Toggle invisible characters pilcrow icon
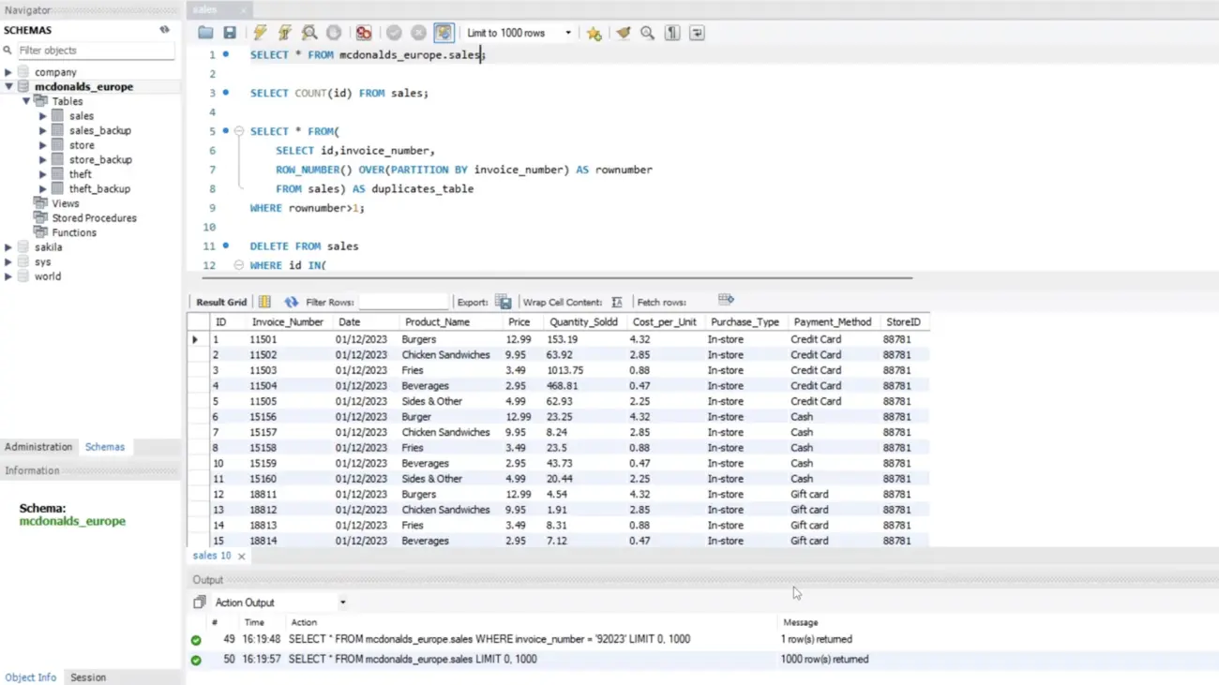Screen dimensions: 1219x685 pos(672,33)
